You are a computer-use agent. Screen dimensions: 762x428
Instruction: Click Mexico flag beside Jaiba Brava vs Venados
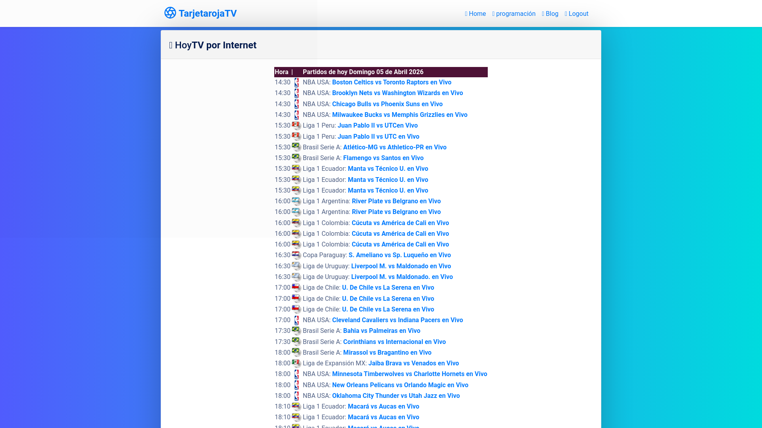tap(296, 363)
